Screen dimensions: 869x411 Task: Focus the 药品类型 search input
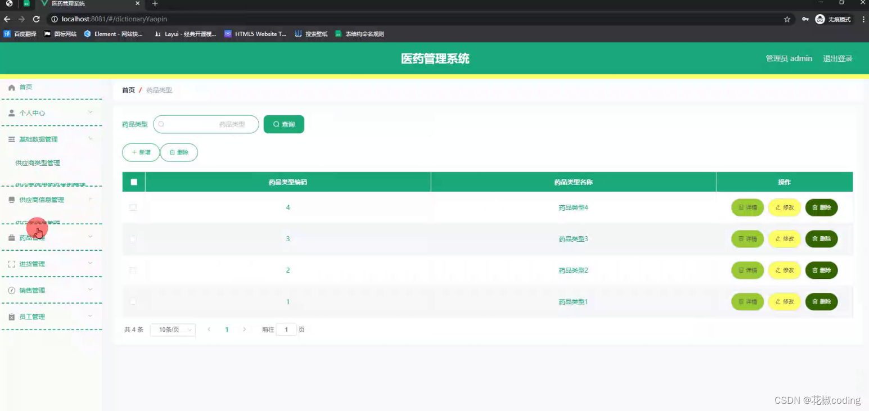206,124
